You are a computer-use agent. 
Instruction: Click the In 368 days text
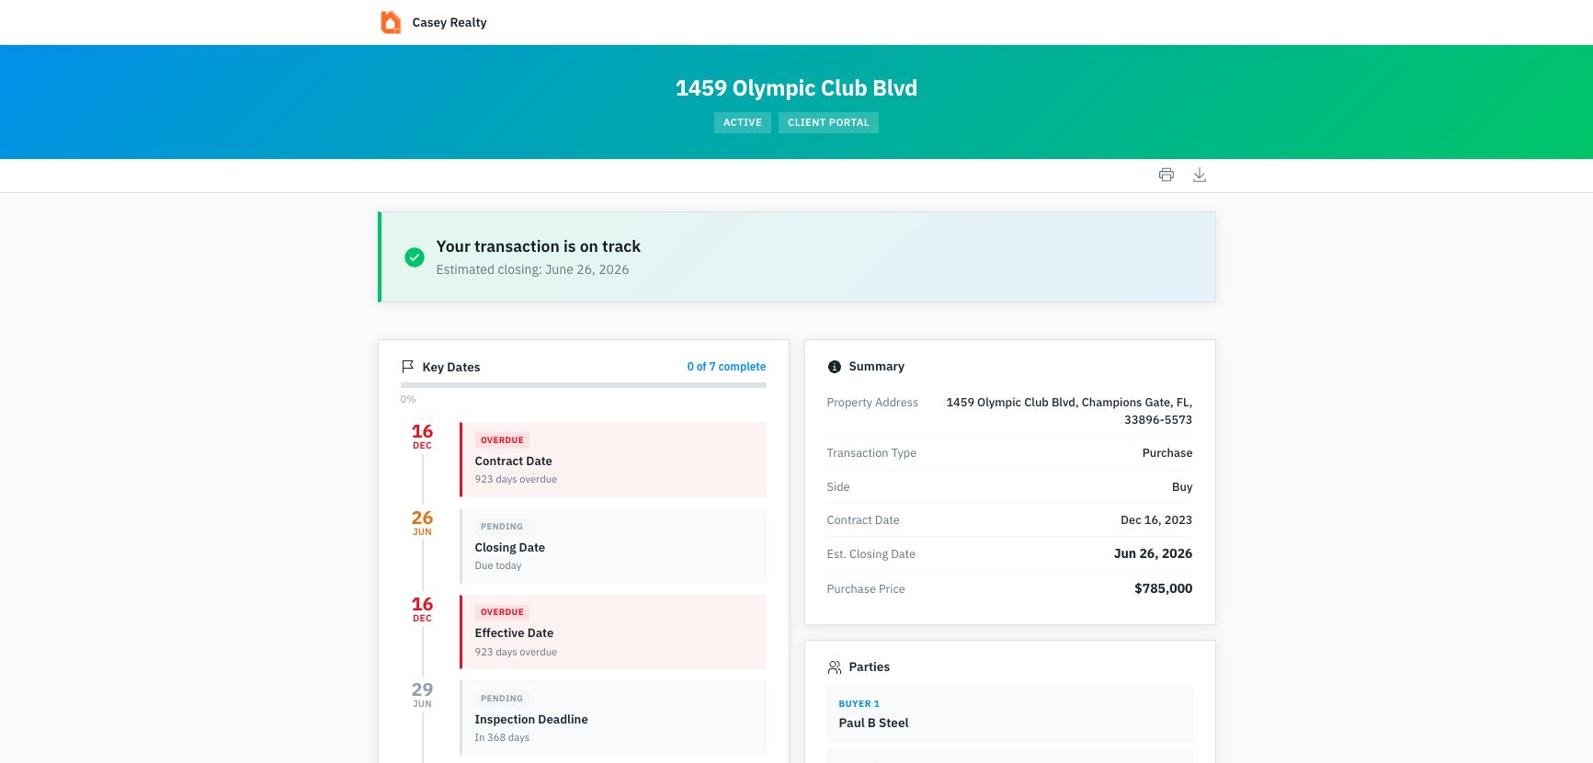click(x=502, y=738)
